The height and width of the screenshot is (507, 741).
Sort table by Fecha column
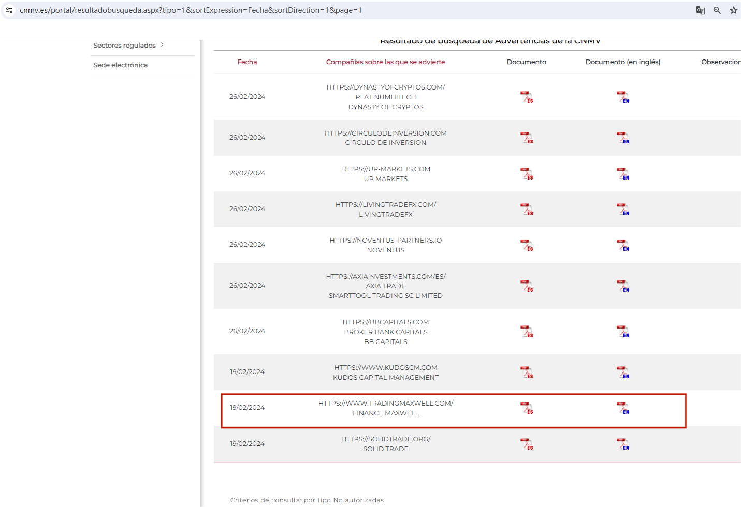click(247, 62)
